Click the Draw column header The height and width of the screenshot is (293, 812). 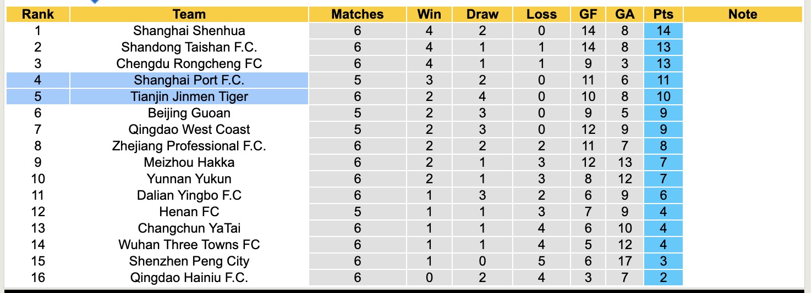coord(482,14)
